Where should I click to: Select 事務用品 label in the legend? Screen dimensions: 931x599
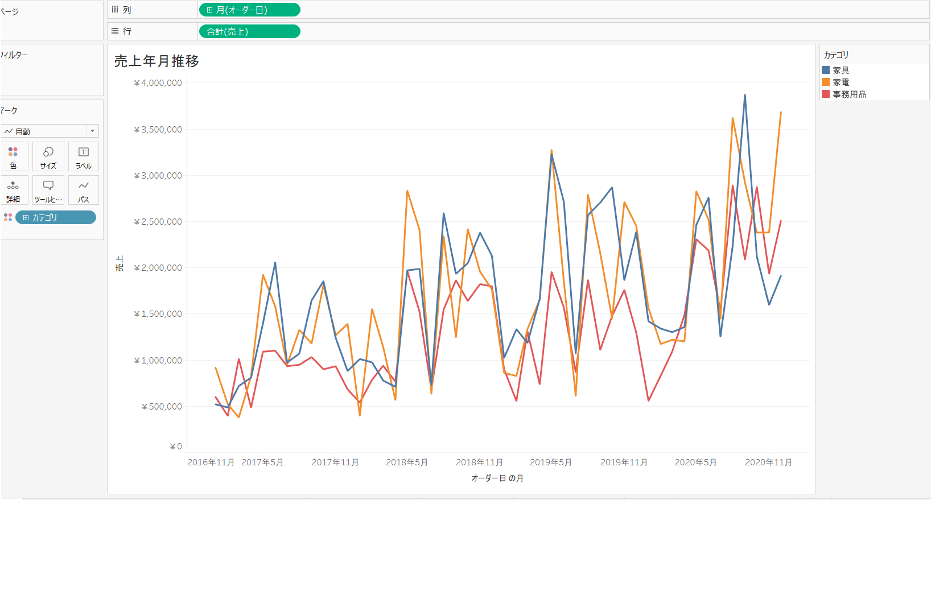(850, 94)
